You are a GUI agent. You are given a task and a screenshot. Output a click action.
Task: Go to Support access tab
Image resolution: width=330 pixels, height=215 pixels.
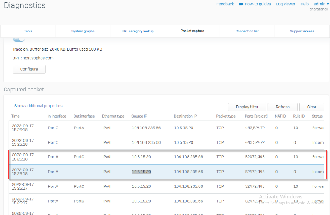[x=302, y=31]
